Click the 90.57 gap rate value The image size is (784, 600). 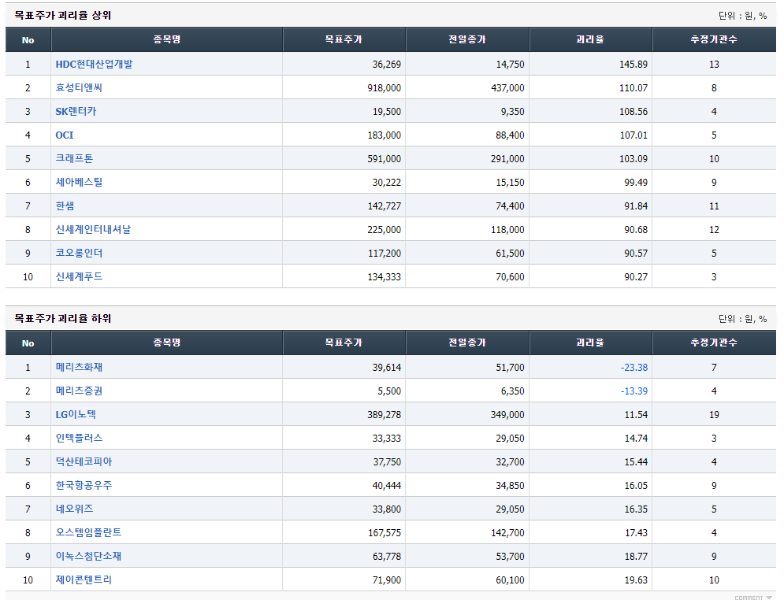point(636,254)
